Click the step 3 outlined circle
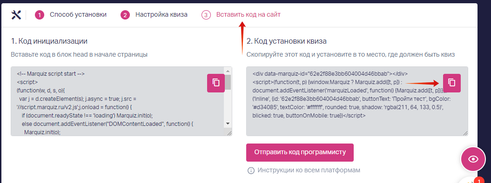Screen dimensions: 491x183 point(206,15)
